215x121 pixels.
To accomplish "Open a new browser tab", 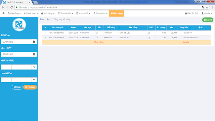I will [35, 2].
